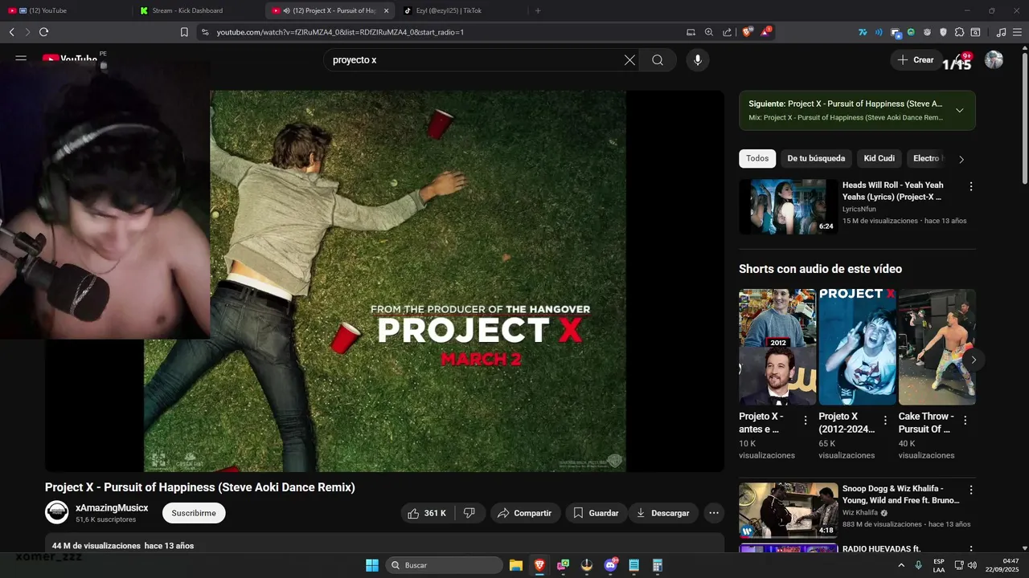Open Discord from the taskbar
The height and width of the screenshot is (578, 1029).
point(611,565)
